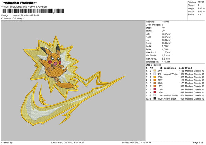Screen dimensions: 206x145
Task: Click "Natural White" description in stop 2
Action: coord(170,74)
